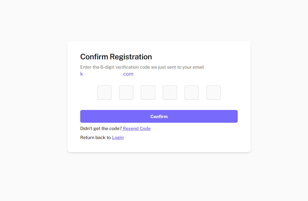Click the leading 'k' of the email address

[x=82, y=74]
